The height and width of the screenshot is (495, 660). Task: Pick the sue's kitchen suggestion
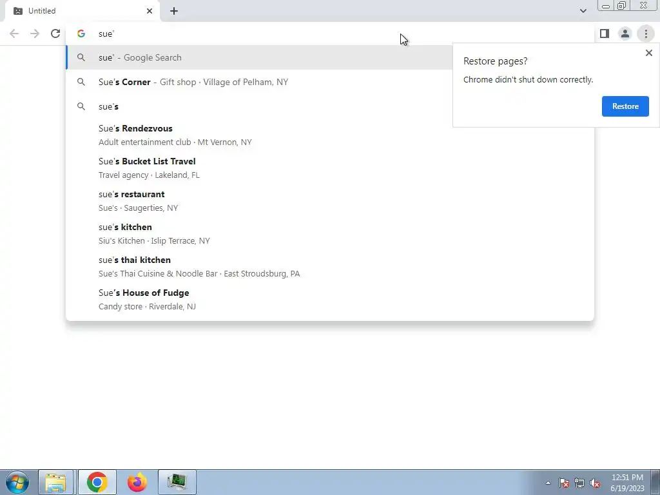330,233
